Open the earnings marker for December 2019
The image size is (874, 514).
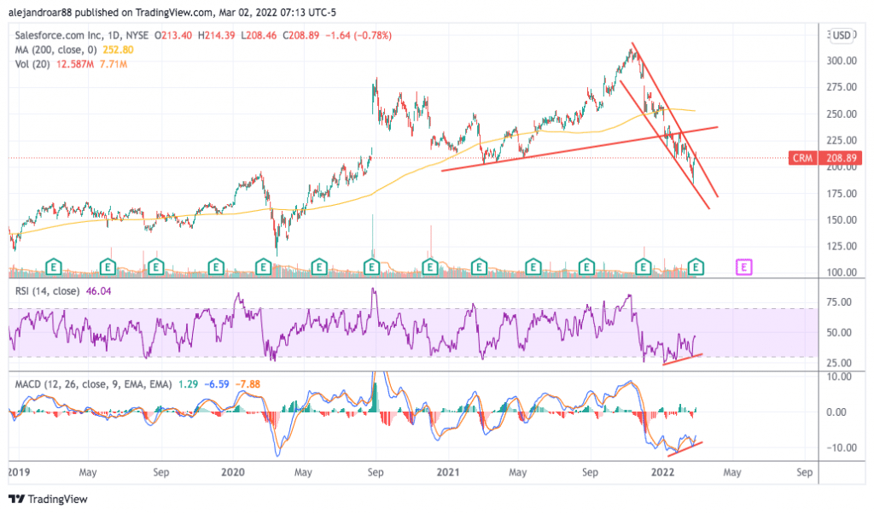point(216,267)
